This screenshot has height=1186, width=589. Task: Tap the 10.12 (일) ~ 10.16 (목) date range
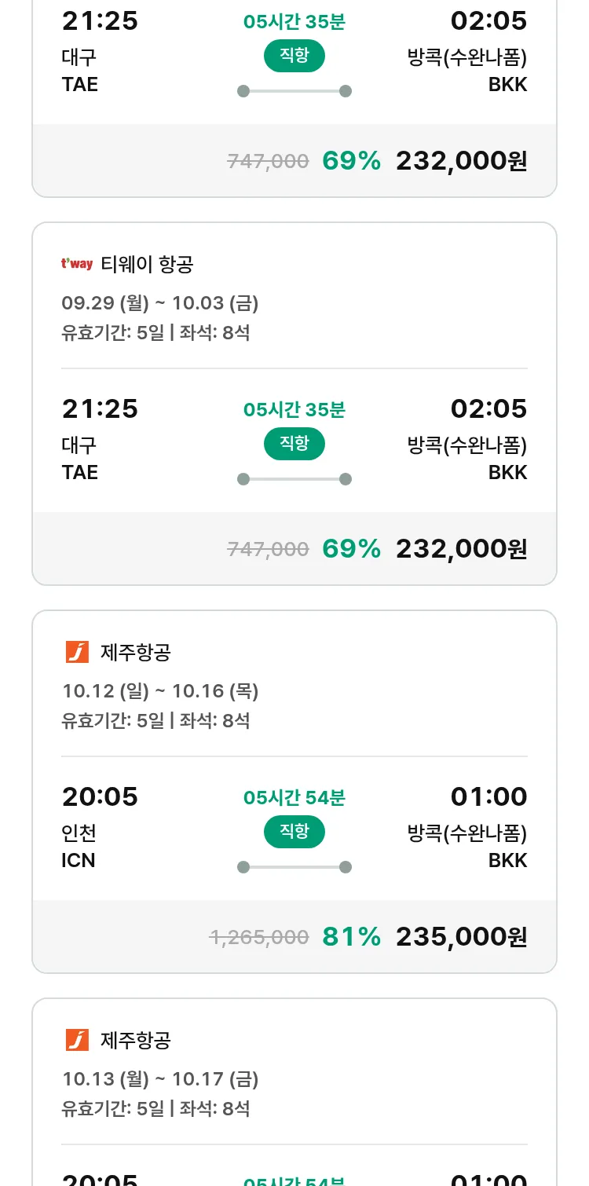point(160,691)
